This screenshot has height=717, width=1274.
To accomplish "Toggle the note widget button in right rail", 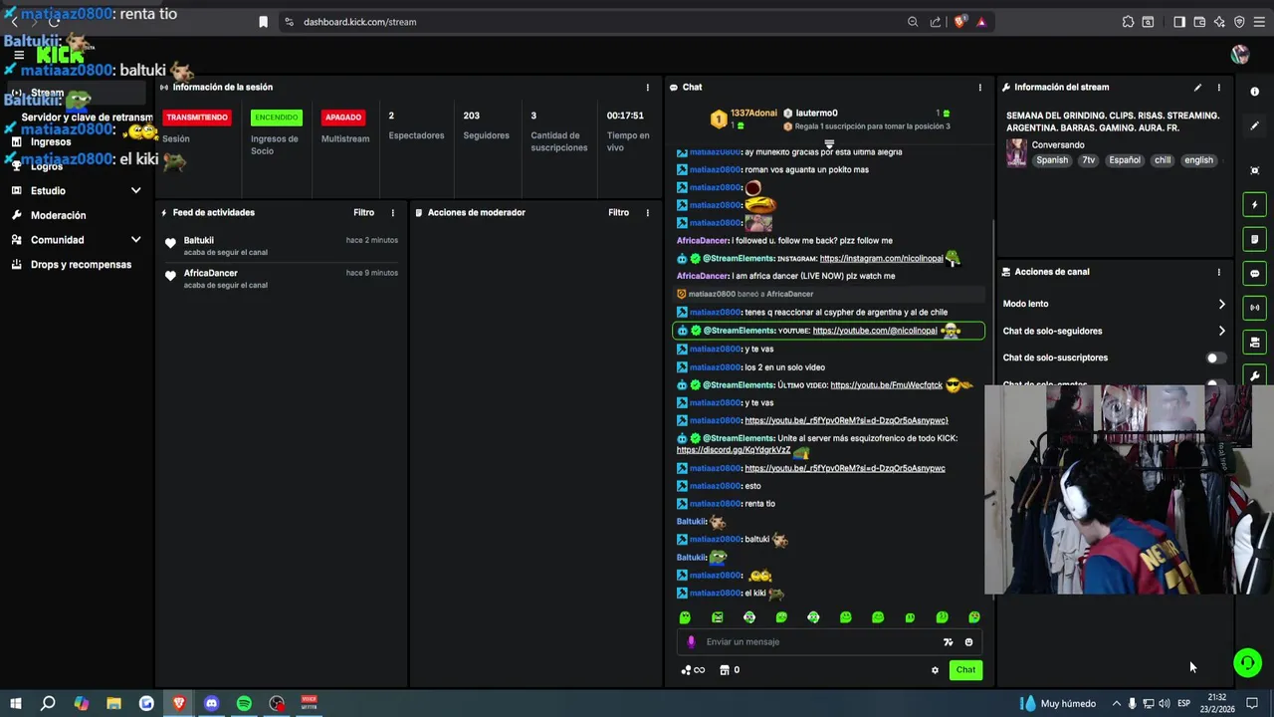I will (1255, 239).
